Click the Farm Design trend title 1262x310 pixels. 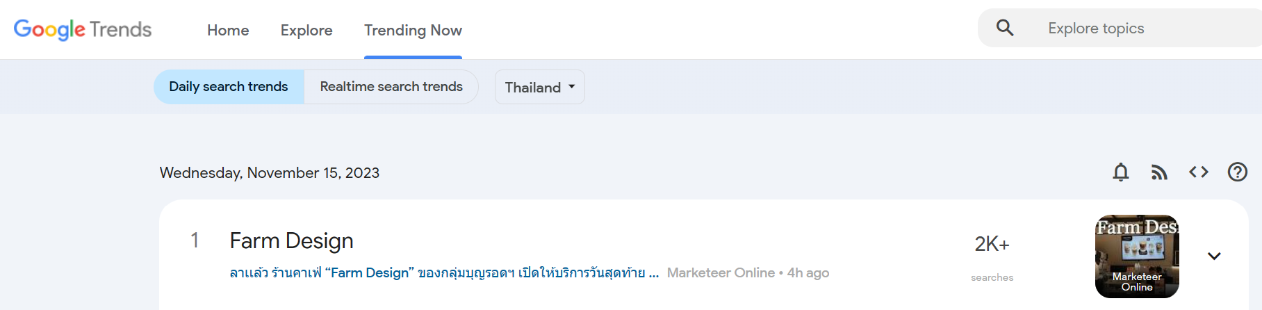point(292,240)
